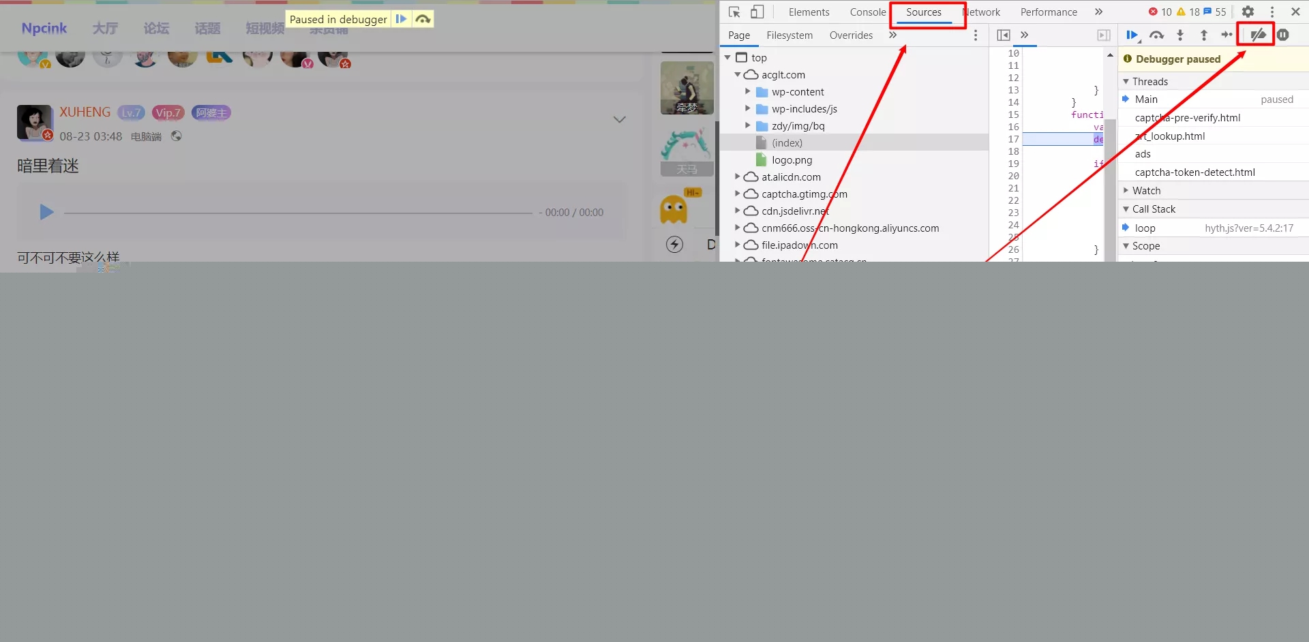Open the Filesystem navigator tab
This screenshot has width=1309, height=642.
click(x=789, y=35)
